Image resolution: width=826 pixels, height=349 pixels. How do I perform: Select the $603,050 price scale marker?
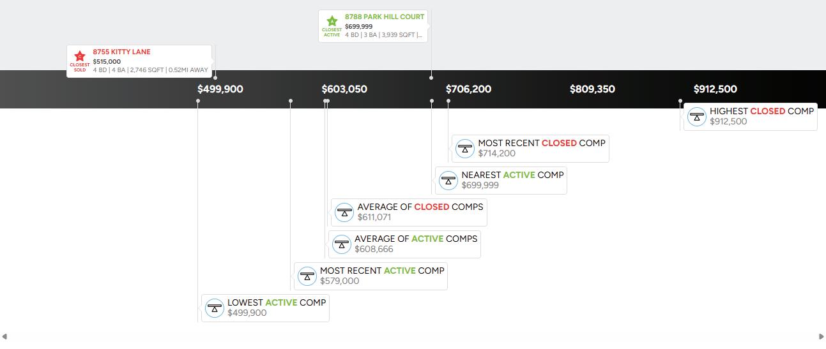(344, 89)
